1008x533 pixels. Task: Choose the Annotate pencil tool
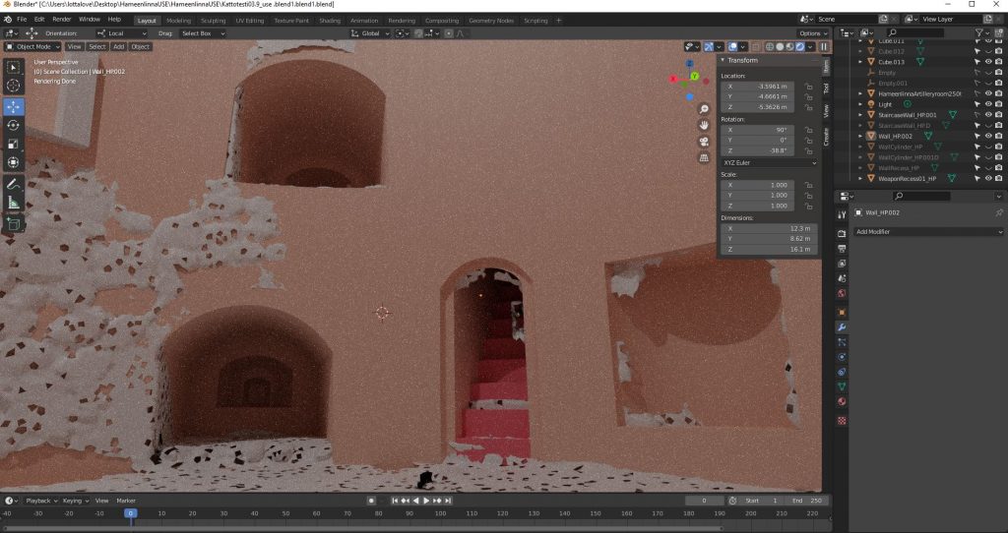point(14,183)
